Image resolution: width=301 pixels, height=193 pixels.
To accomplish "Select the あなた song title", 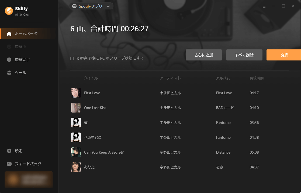I will pos(89,167).
